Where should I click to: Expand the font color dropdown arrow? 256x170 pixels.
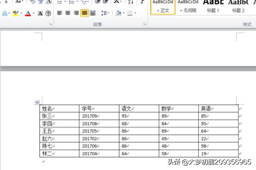tap(34, 13)
